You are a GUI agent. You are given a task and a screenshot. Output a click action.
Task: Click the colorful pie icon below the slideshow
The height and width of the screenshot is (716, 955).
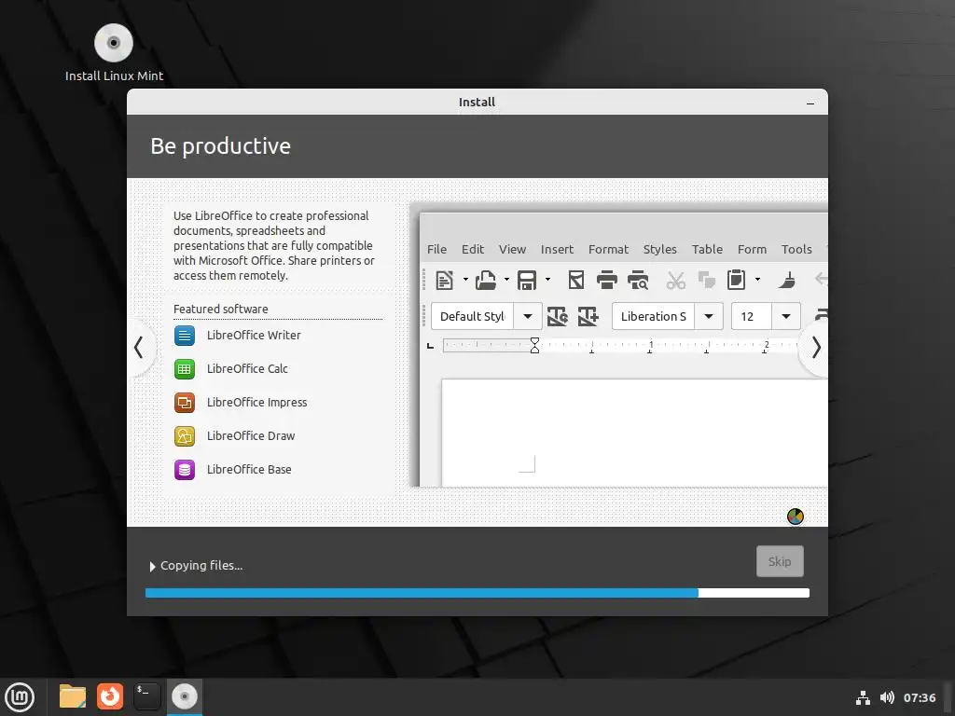click(x=796, y=516)
